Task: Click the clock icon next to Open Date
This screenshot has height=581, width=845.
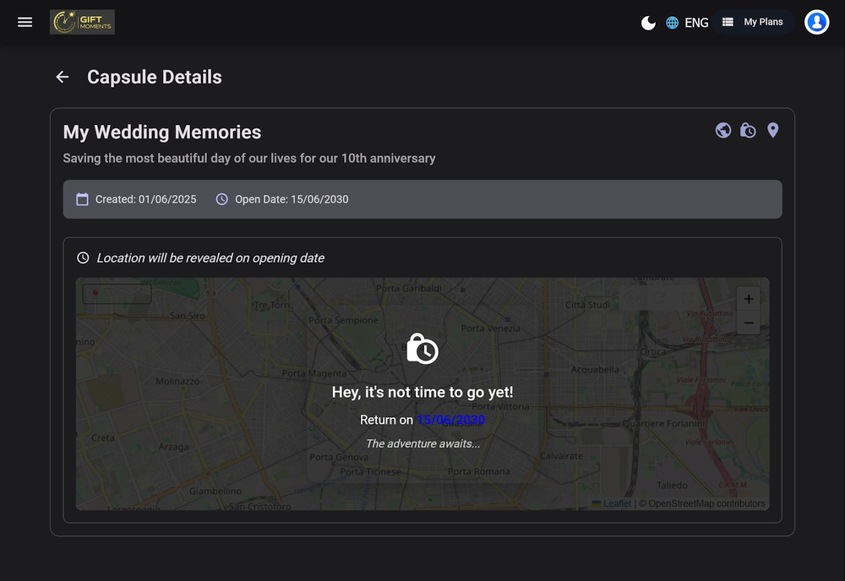Action: [x=222, y=199]
